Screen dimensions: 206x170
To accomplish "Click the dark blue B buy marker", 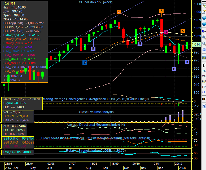I will [85, 62].
